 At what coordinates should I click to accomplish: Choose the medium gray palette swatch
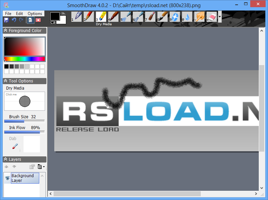(x=17, y=66)
